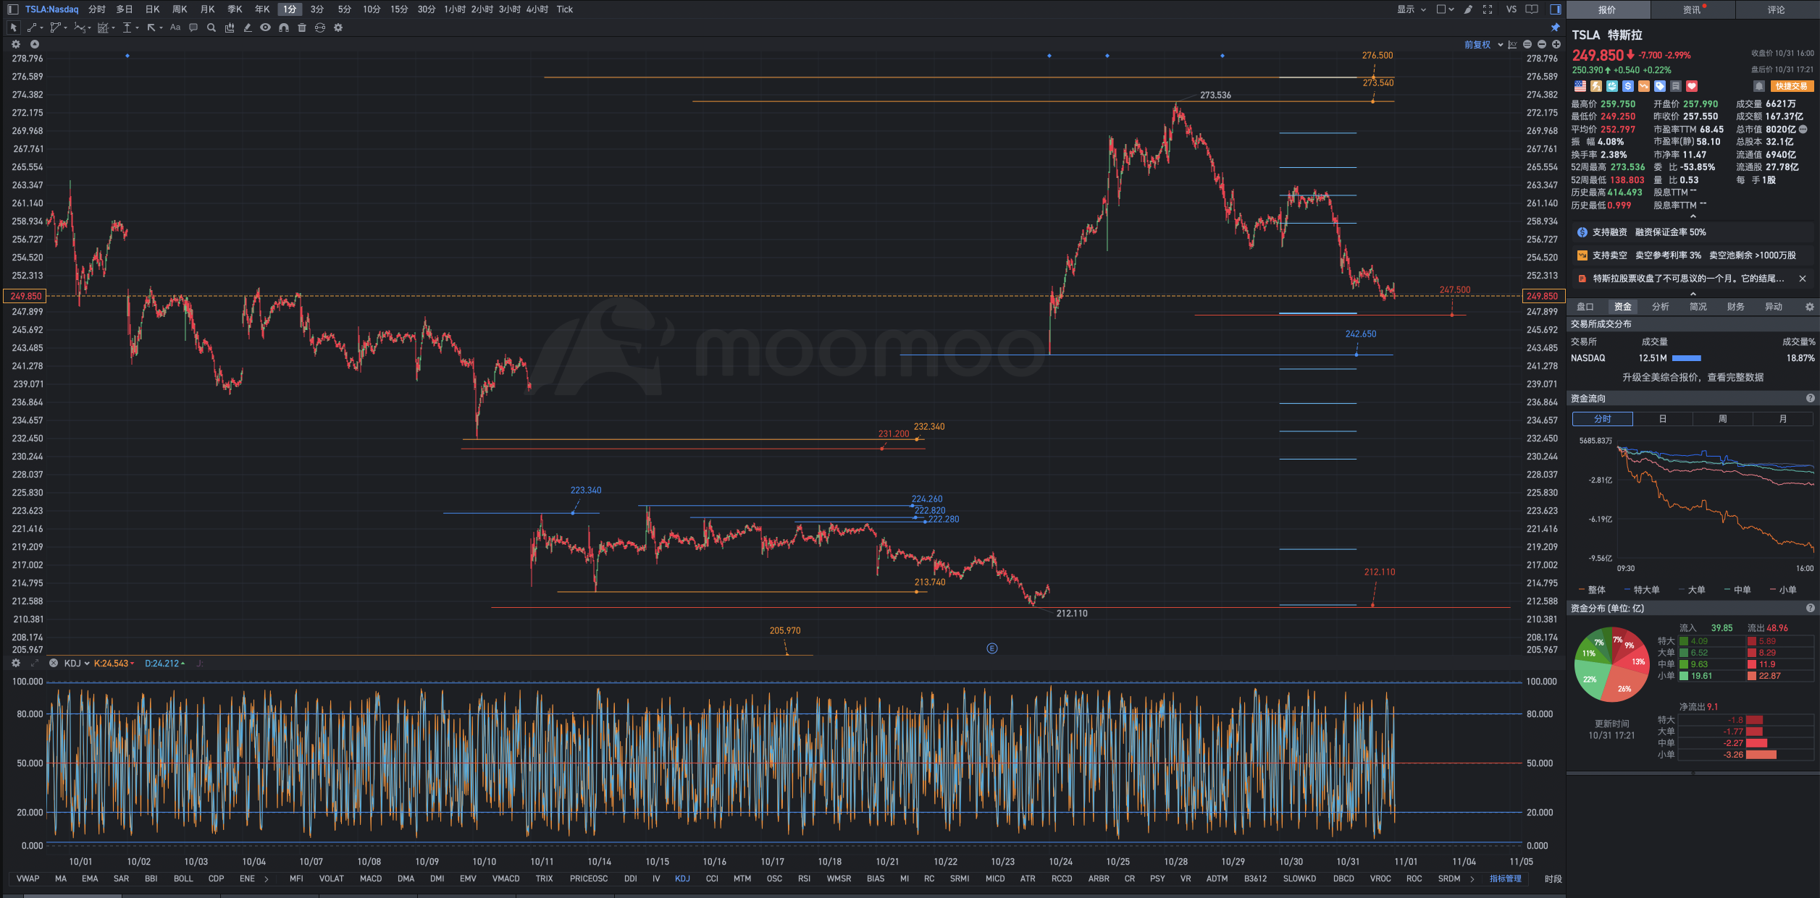Screen dimensions: 1820x898
Task: Set a price alert with bell icon
Action: click(1759, 86)
